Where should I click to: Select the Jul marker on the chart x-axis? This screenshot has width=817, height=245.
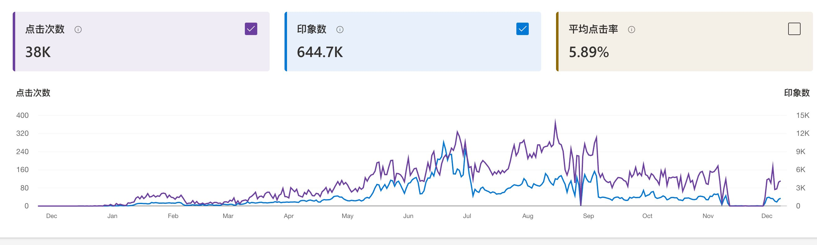(x=467, y=216)
